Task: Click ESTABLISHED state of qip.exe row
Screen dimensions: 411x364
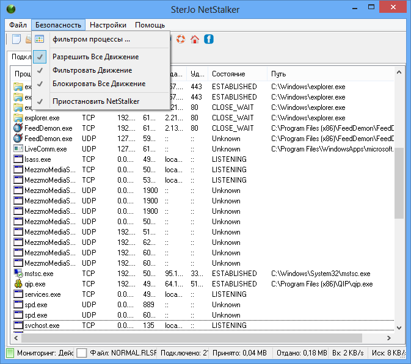Action: coord(235,284)
